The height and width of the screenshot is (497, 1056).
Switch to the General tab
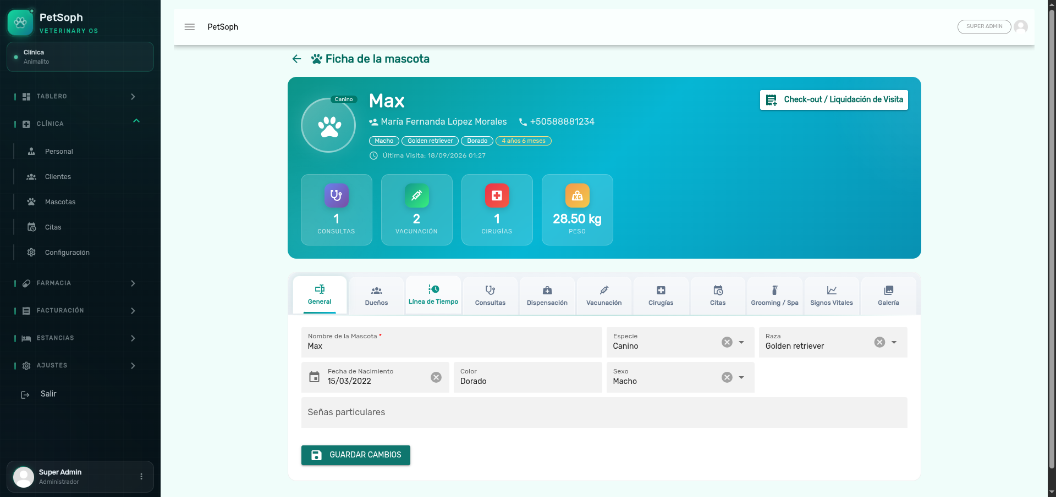tap(320, 295)
